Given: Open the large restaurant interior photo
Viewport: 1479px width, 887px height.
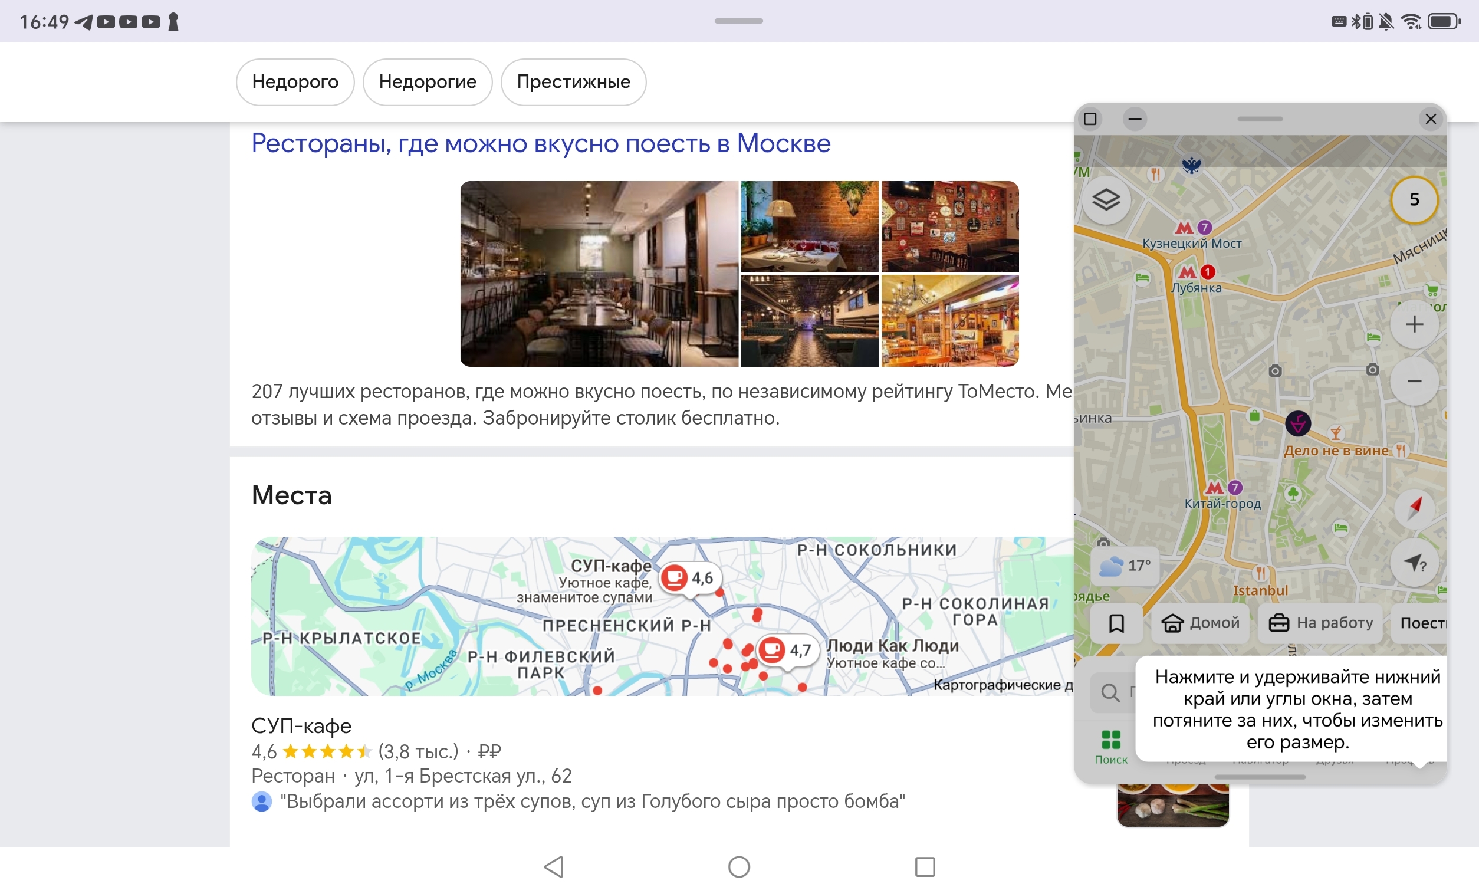Looking at the screenshot, I should 599,274.
